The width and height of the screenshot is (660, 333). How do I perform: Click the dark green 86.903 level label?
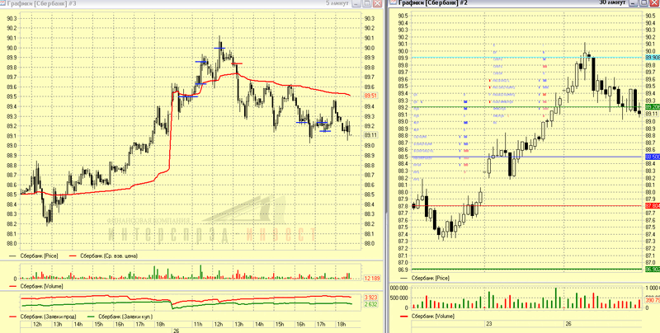[x=653, y=269]
